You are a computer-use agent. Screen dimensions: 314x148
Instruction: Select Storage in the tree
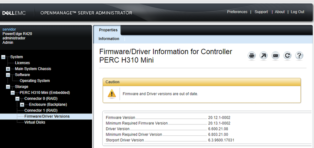(x=22, y=87)
